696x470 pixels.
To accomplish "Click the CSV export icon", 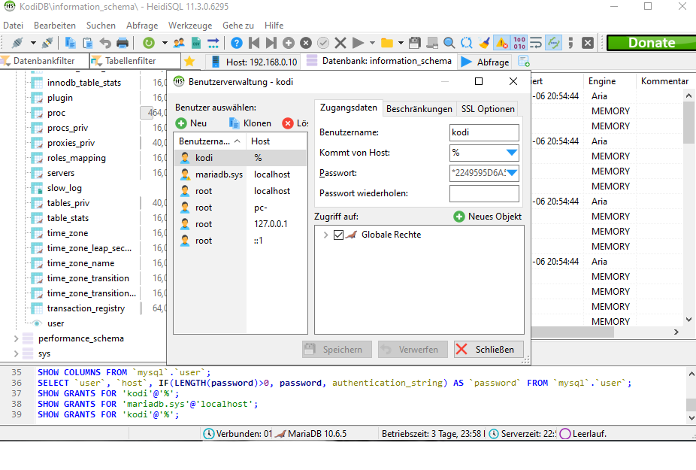I will point(195,43).
